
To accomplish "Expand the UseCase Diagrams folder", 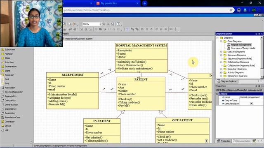I will coord(221,52).
